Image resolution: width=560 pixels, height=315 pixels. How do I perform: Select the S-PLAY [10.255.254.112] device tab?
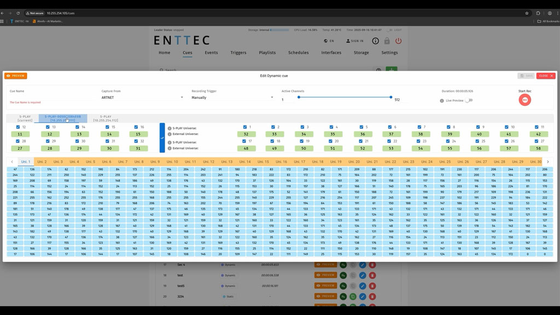click(106, 119)
